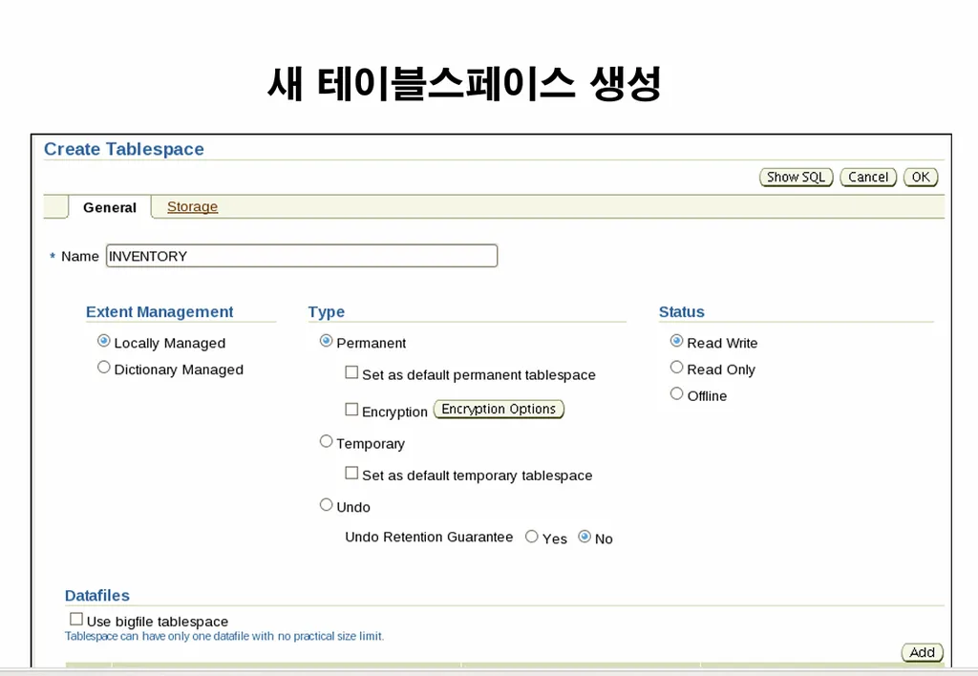The image size is (978, 676).
Task: Click the Korean slide title text
Action: pos(464,84)
